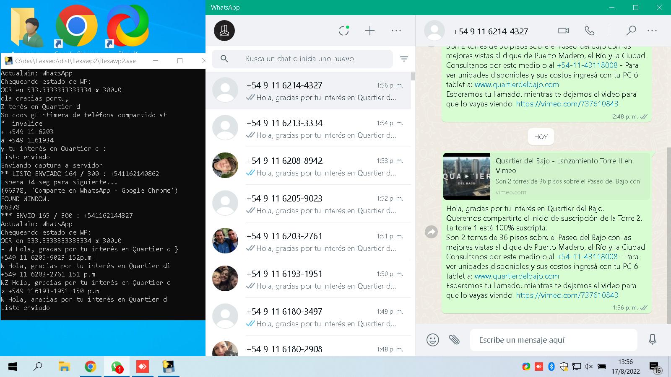
Task: Open the unread chats filter icon
Action: click(x=404, y=59)
